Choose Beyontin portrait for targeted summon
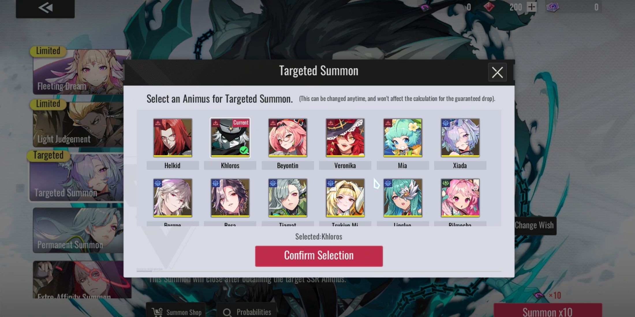 click(287, 137)
